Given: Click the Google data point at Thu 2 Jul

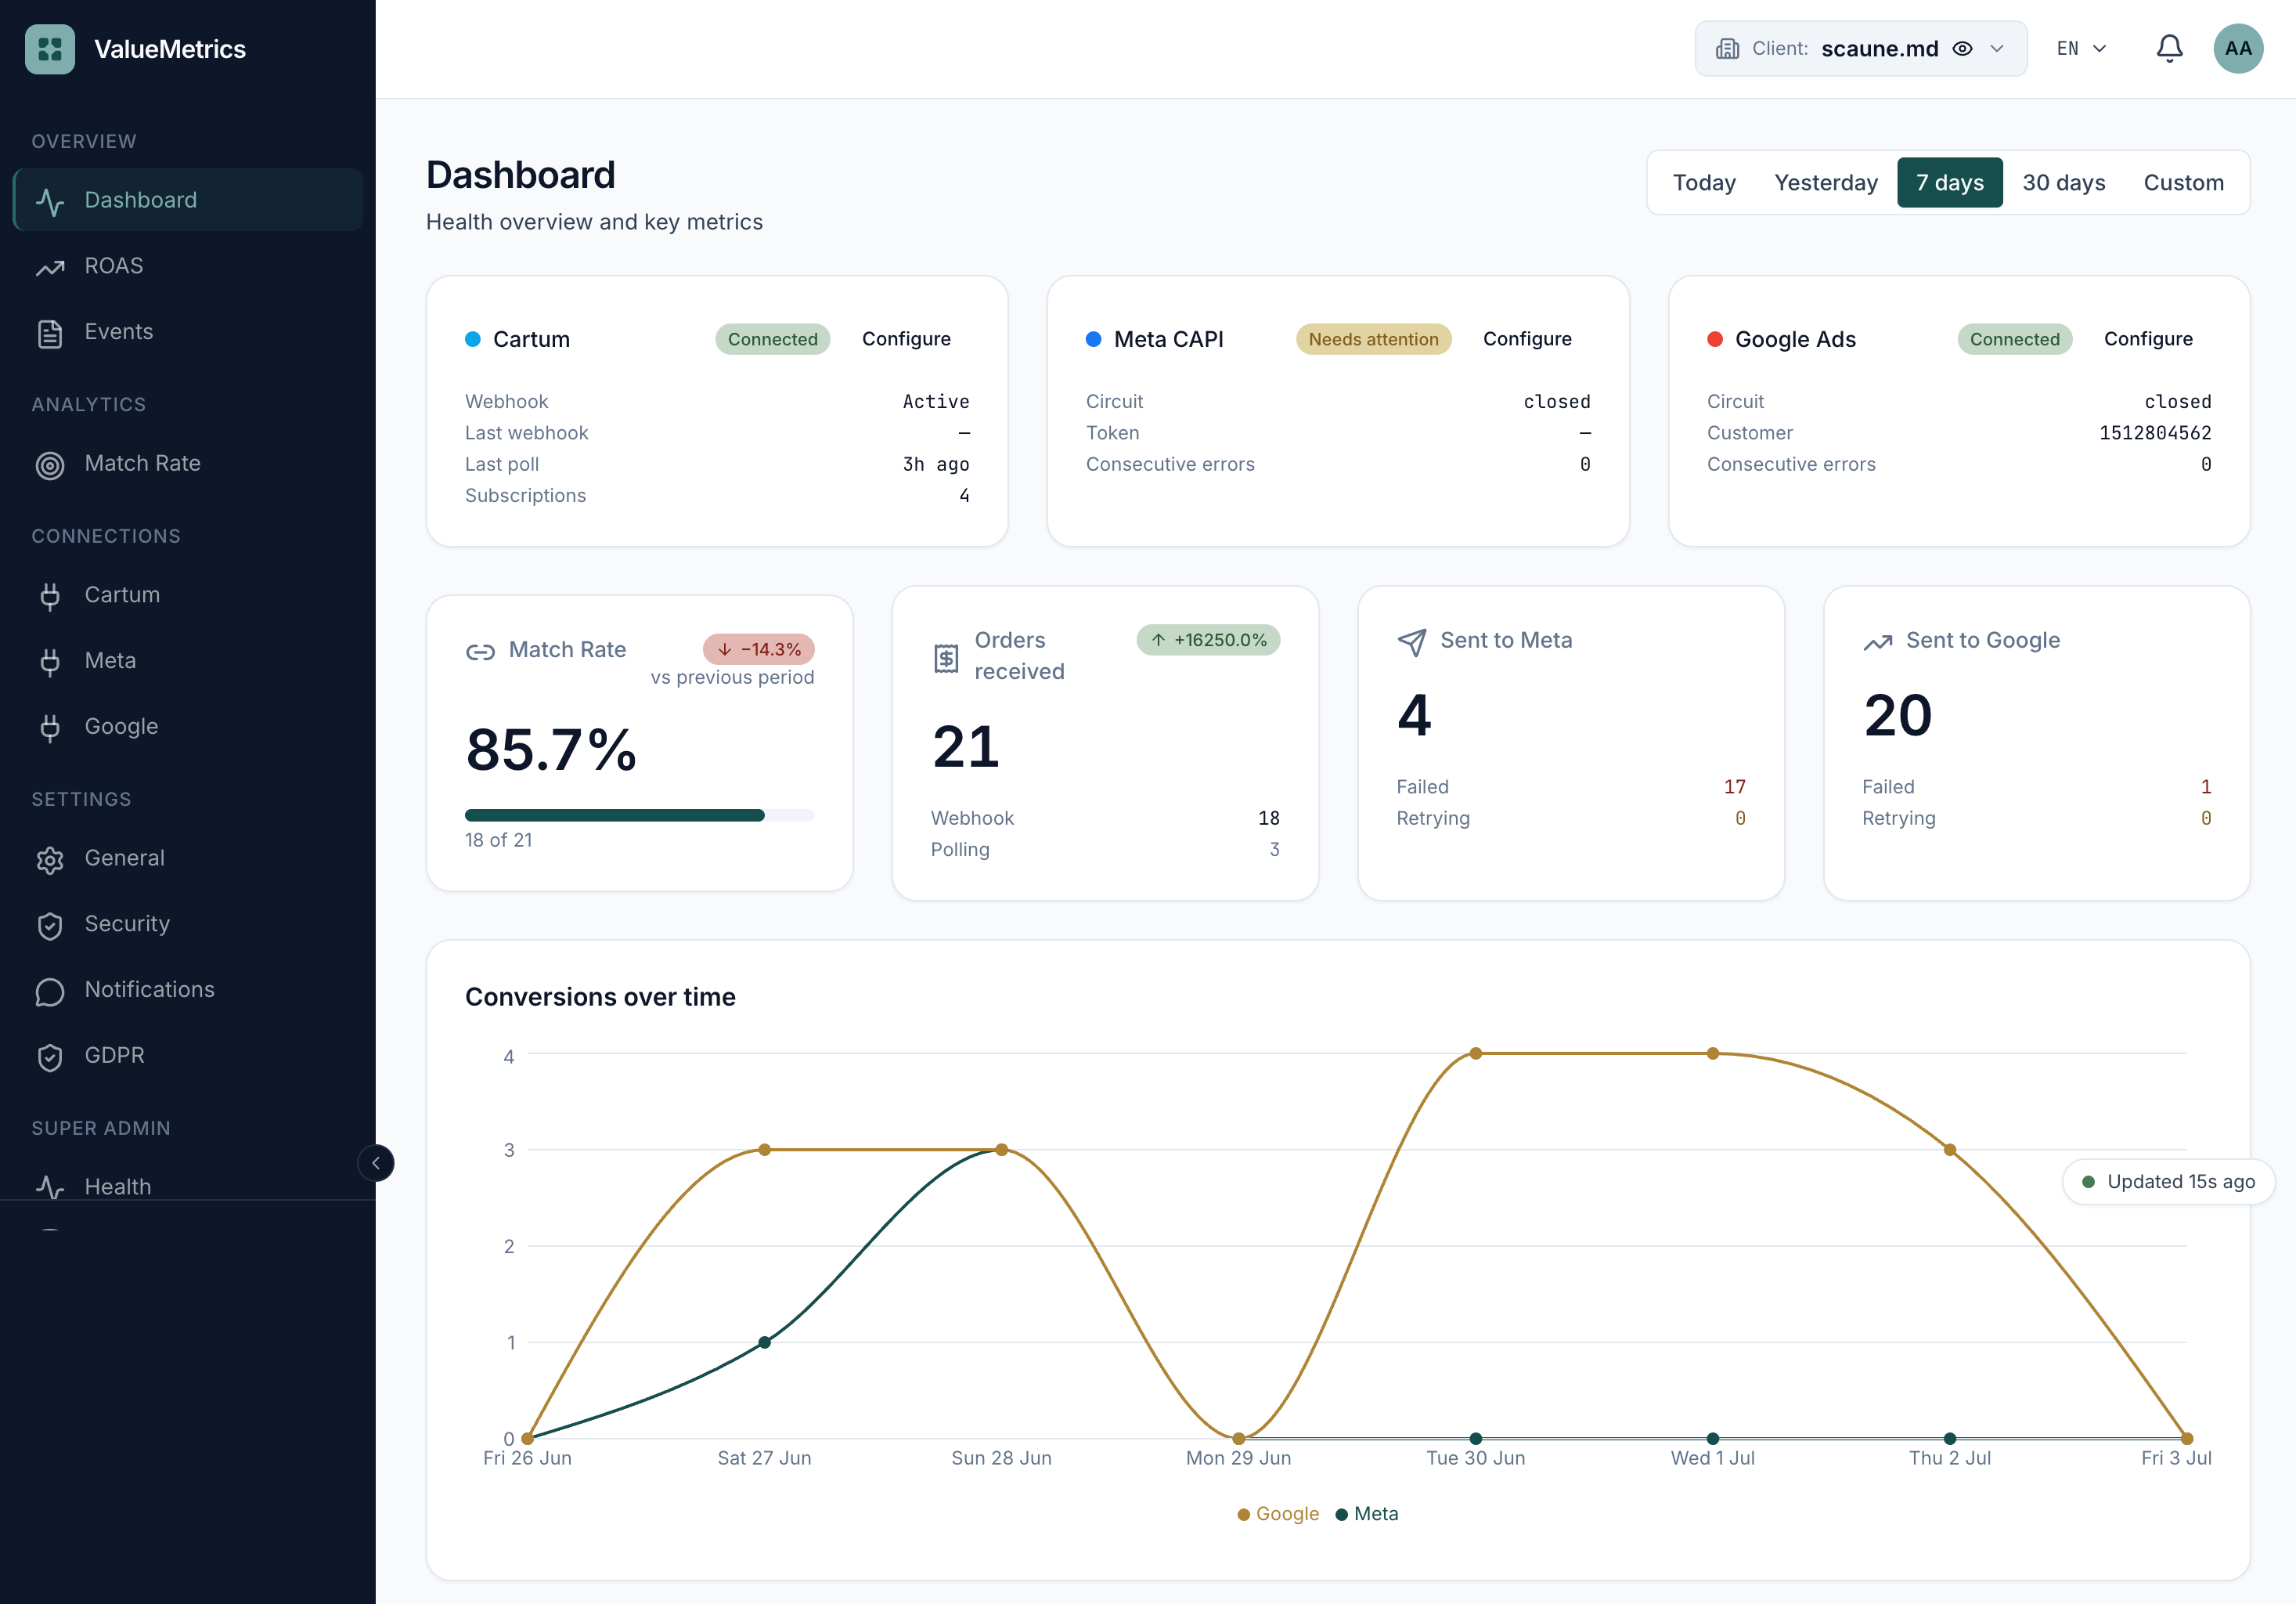Looking at the screenshot, I should (x=1950, y=1150).
